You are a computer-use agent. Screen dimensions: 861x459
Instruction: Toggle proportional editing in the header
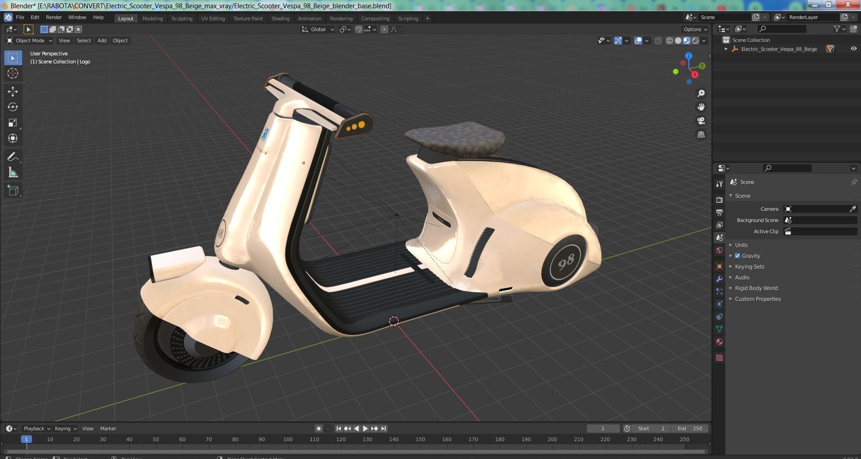[x=384, y=30]
